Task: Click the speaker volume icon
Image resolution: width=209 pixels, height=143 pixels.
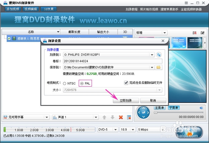Action: pyautogui.click(x=201, y=108)
